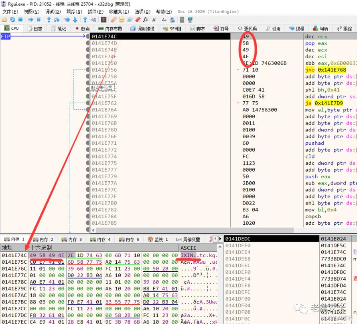357x324 pixels.
Task: Click the Restart debuggee icon
Action: tap(12, 19)
